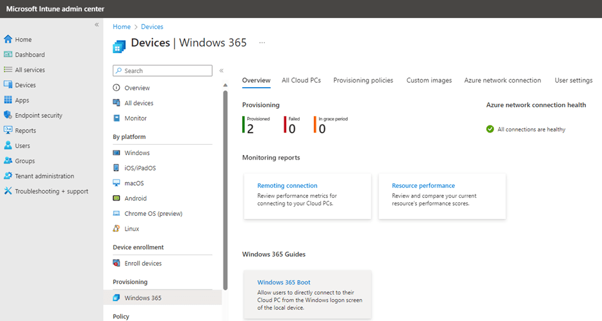Click the Linux penguin icon
Image resolution: width=602 pixels, height=321 pixels.
tap(117, 229)
